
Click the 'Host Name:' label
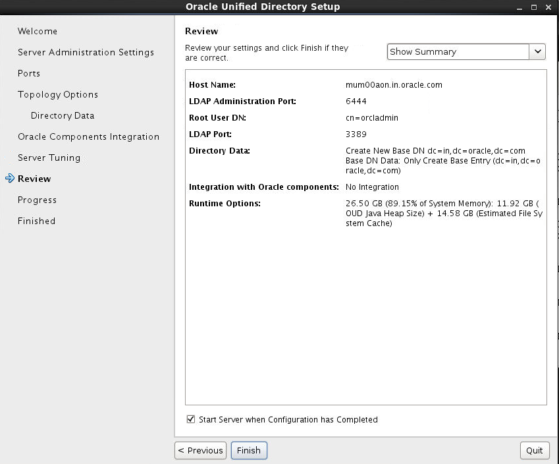coord(212,85)
